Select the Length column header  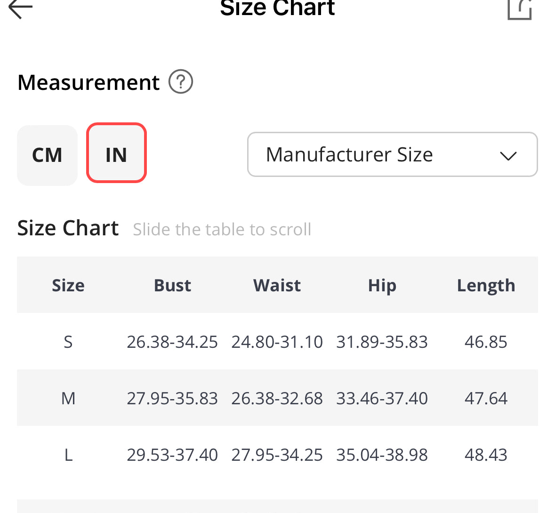tap(486, 285)
